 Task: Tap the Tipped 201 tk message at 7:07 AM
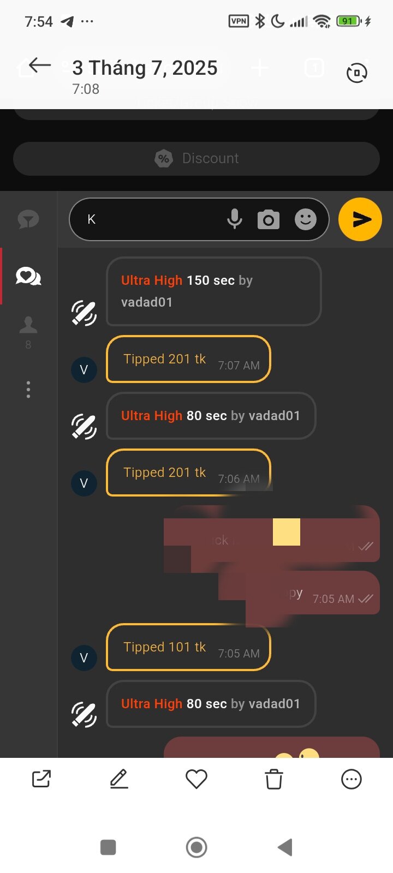[188, 359]
